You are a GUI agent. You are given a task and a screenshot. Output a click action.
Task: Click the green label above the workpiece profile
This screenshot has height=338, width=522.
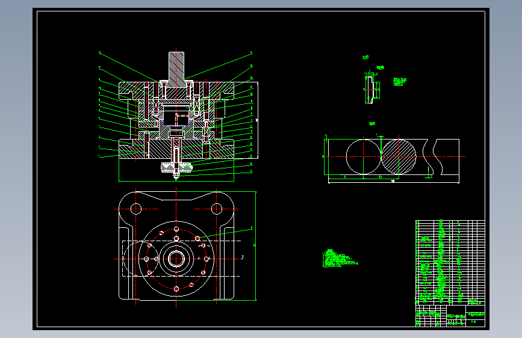[x=365, y=58]
